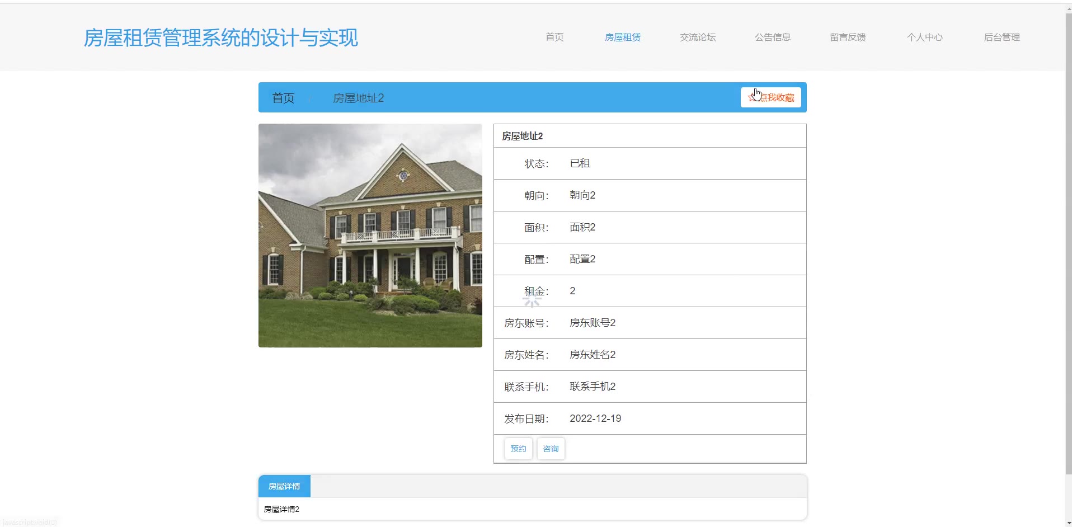Open the 个人中心 navigation item

pos(925,37)
